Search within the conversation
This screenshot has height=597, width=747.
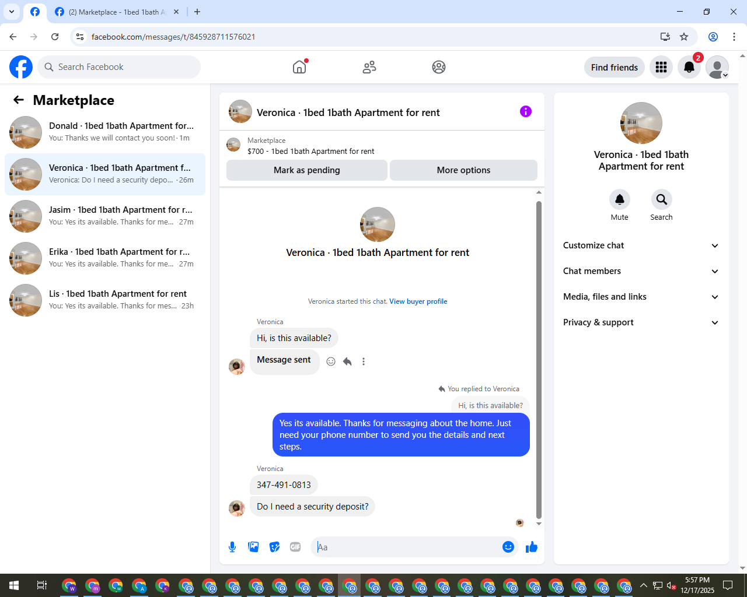coord(662,199)
